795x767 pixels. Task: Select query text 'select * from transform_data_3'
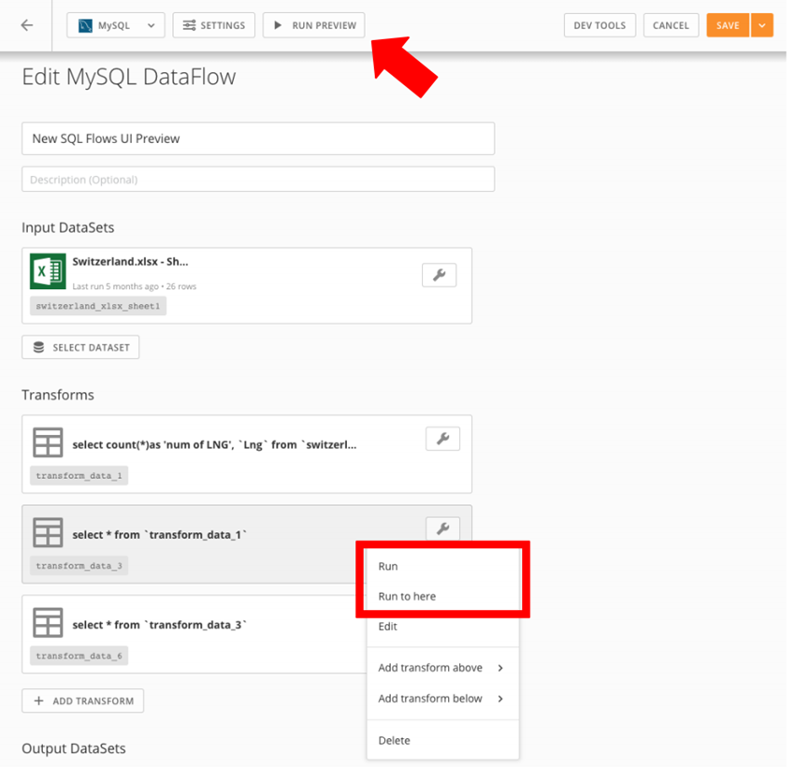tap(159, 625)
